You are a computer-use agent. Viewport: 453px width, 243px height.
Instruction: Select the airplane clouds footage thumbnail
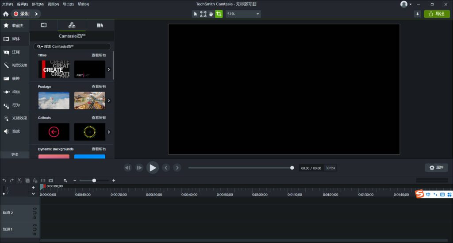point(54,100)
